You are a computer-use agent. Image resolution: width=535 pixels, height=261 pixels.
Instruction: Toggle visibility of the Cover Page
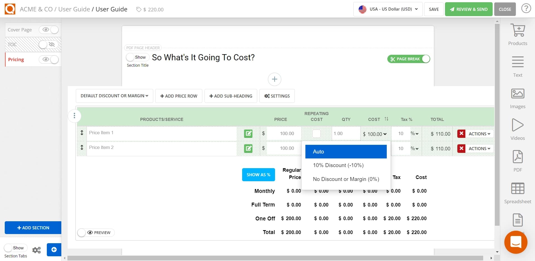49,30
